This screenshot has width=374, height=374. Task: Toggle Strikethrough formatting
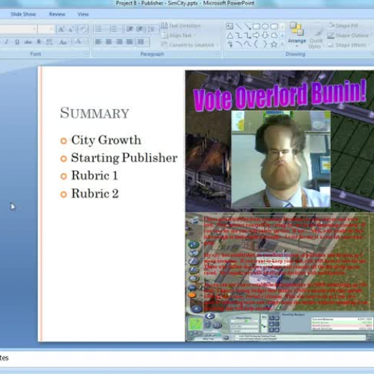[x=28, y=42]
